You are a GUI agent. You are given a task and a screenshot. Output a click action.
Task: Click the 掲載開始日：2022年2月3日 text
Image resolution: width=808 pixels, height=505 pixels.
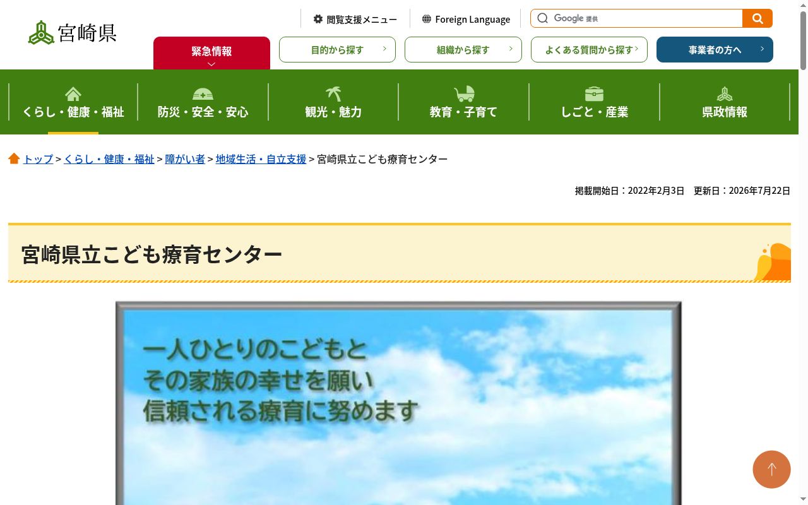click(x=629, y=191)
